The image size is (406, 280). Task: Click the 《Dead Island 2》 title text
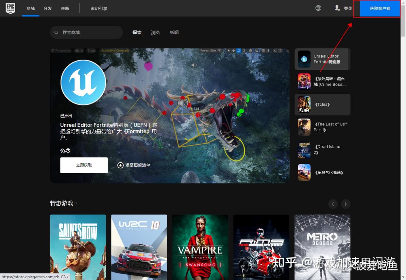(327, 150)
